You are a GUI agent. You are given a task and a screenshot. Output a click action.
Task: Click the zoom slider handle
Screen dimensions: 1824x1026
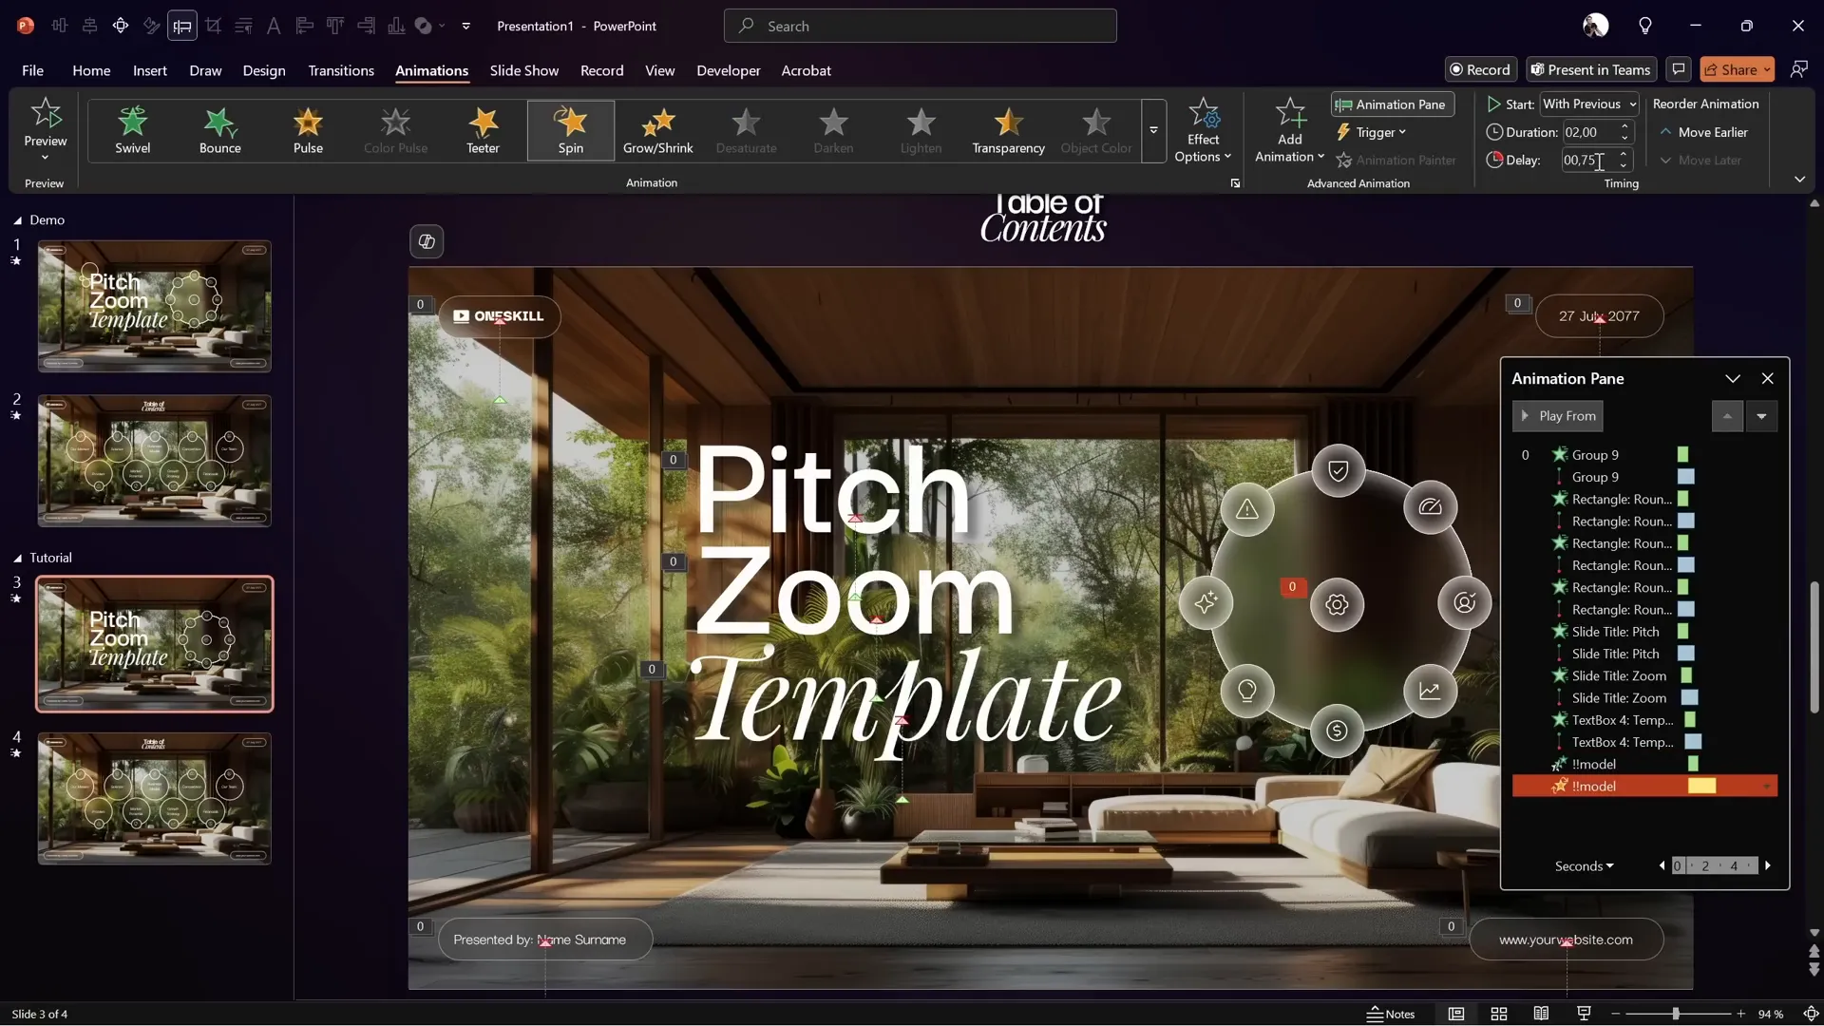pos(1676,1014)
